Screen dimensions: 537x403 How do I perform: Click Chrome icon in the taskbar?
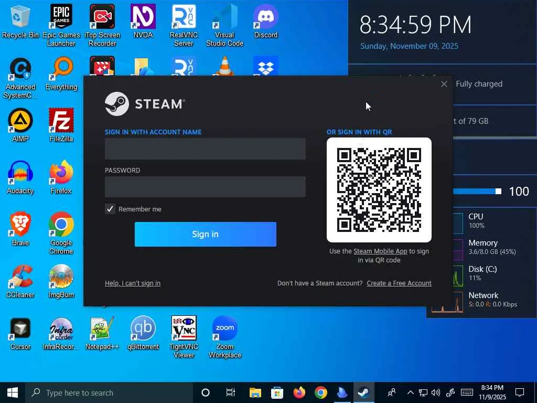(320, 393)
